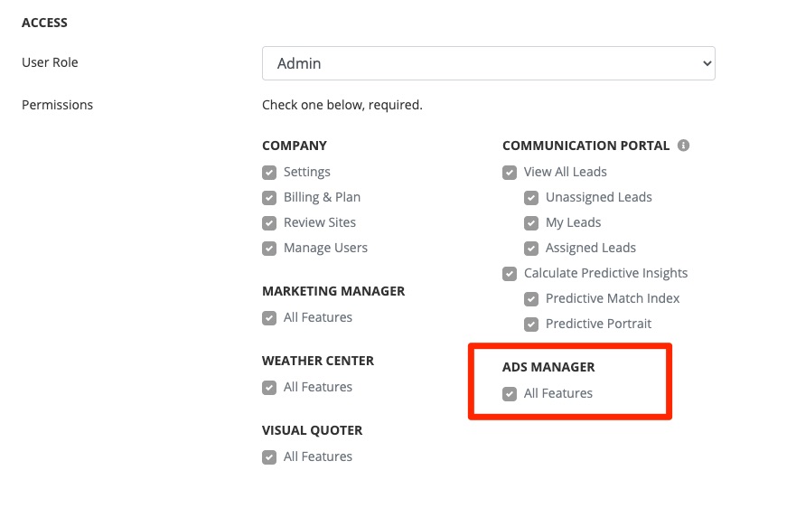Open the User Role dropdown
Viewport: 796px width, 508px height.
click(488, 63)
